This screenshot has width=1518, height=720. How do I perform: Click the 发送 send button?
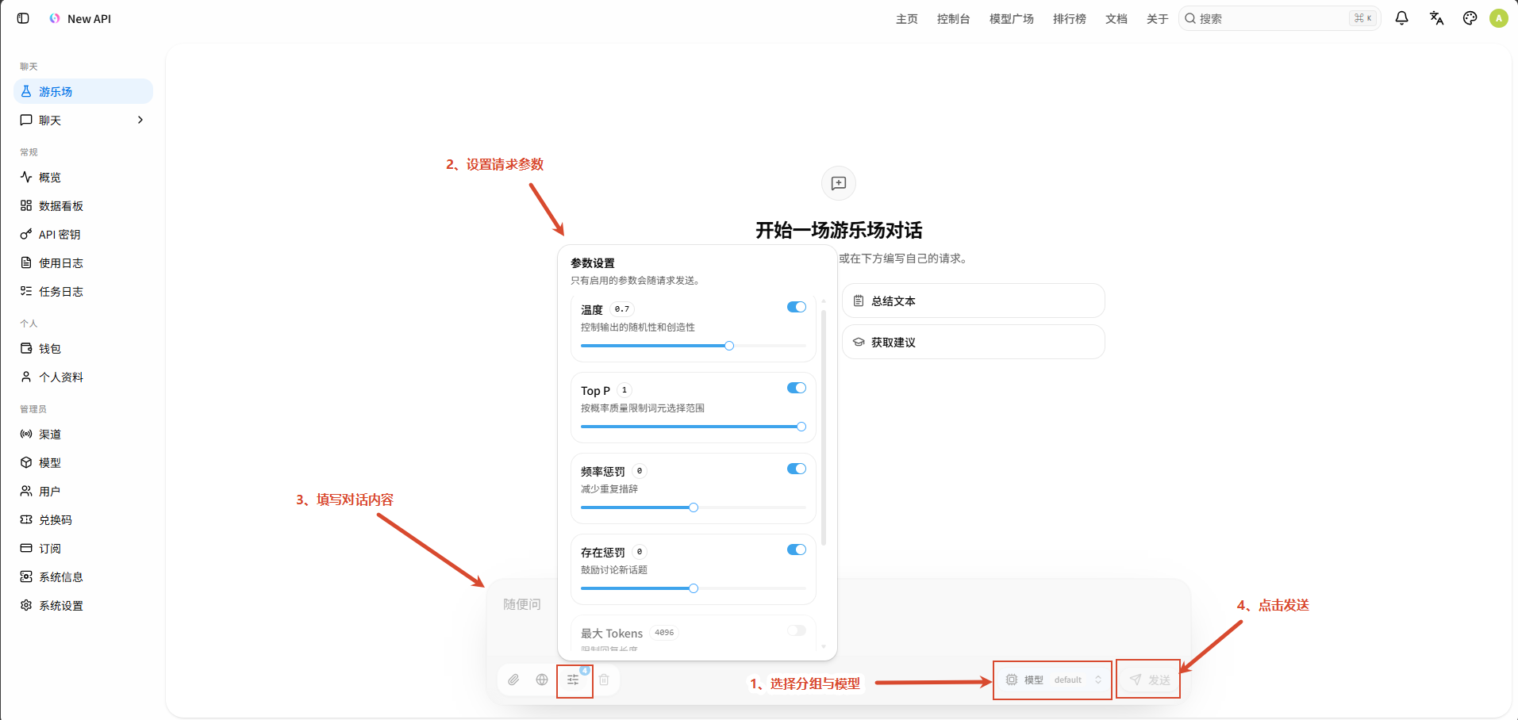[x=1149, y=680]
